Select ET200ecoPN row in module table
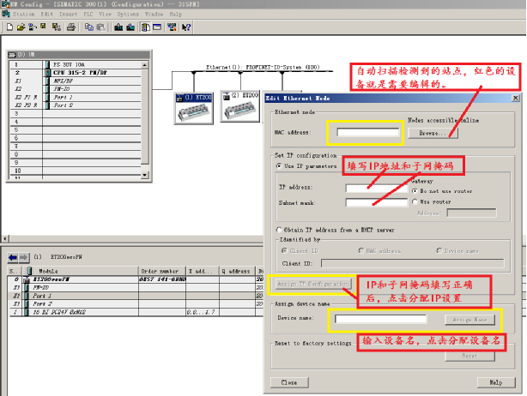Screen dimensions: 527x396 tap(136, 279)
